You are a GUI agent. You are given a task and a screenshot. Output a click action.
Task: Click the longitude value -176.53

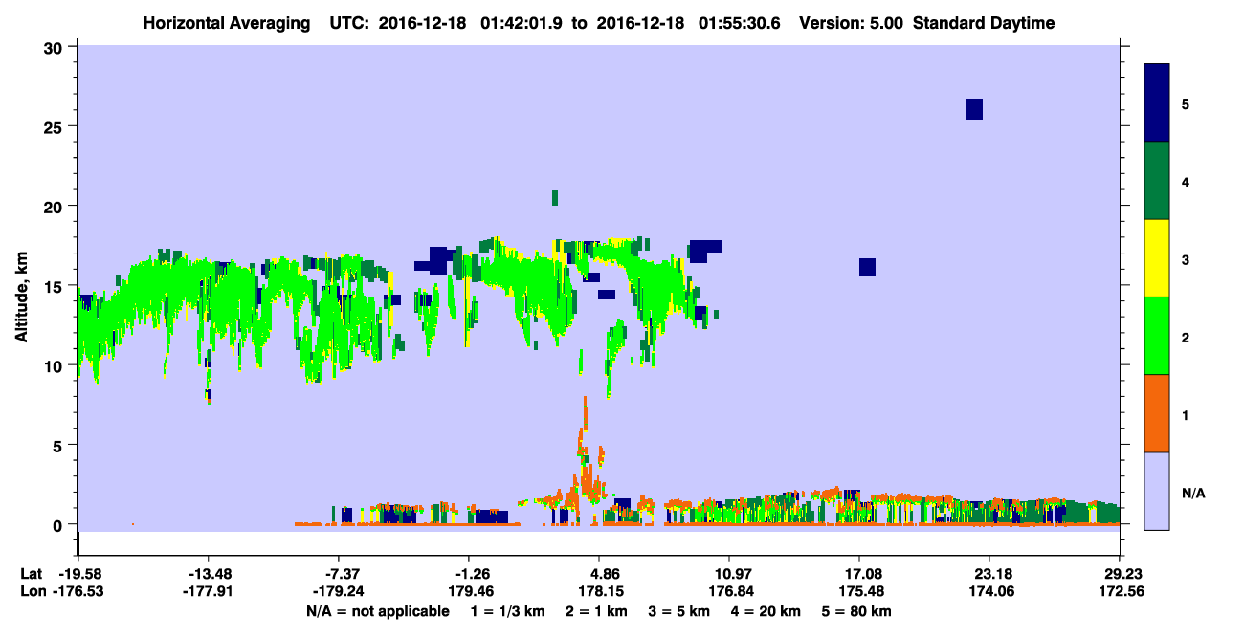78,592
